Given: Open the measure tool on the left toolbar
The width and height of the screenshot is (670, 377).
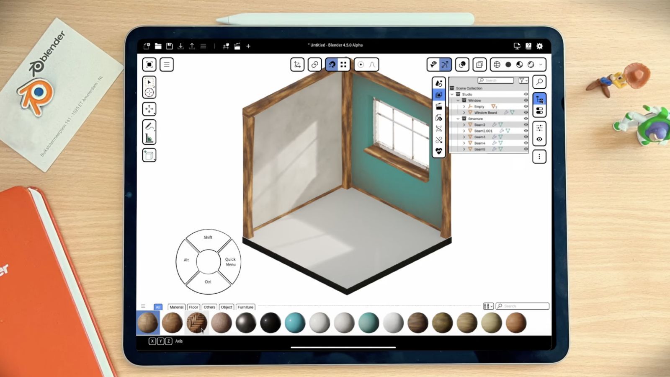Looking at the screenshot, I should coord(149,137).
